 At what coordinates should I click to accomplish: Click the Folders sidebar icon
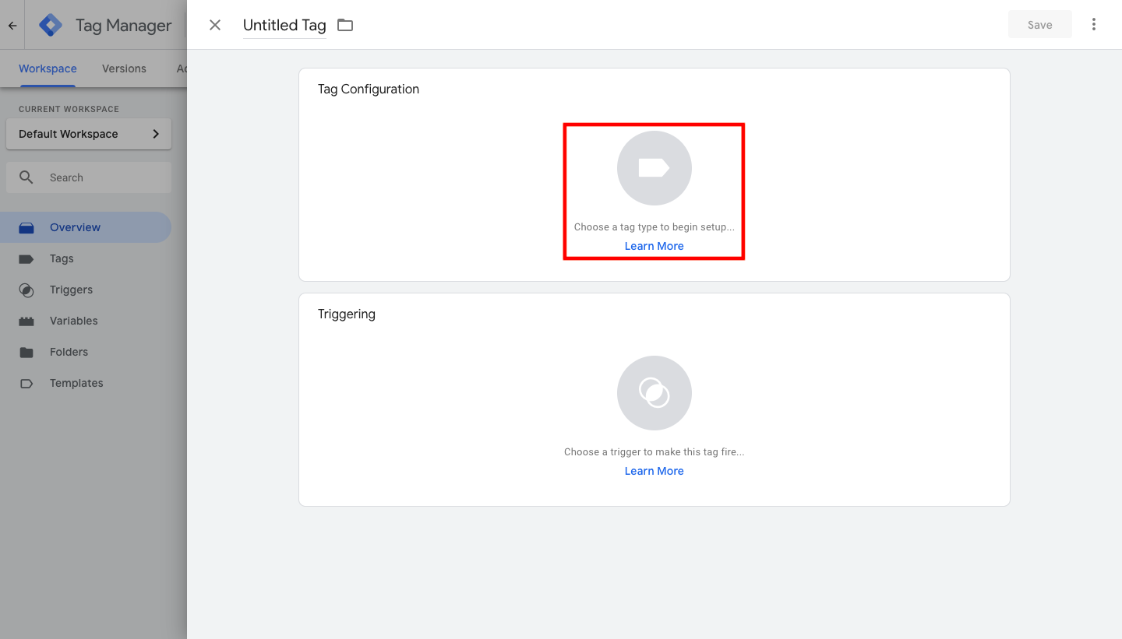(x=26, y=352)
